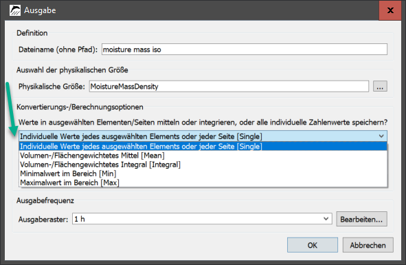Click the Physikalische Größe input field

coord(229,87)
